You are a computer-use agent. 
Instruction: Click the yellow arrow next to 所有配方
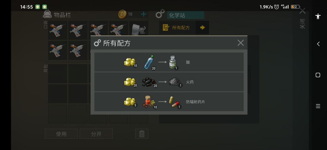click(202, 27)
